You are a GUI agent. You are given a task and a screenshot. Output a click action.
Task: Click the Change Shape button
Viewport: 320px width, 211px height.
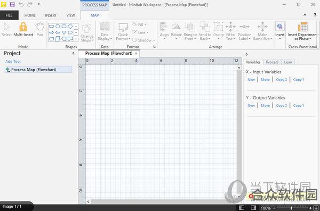tap(87, 33)
